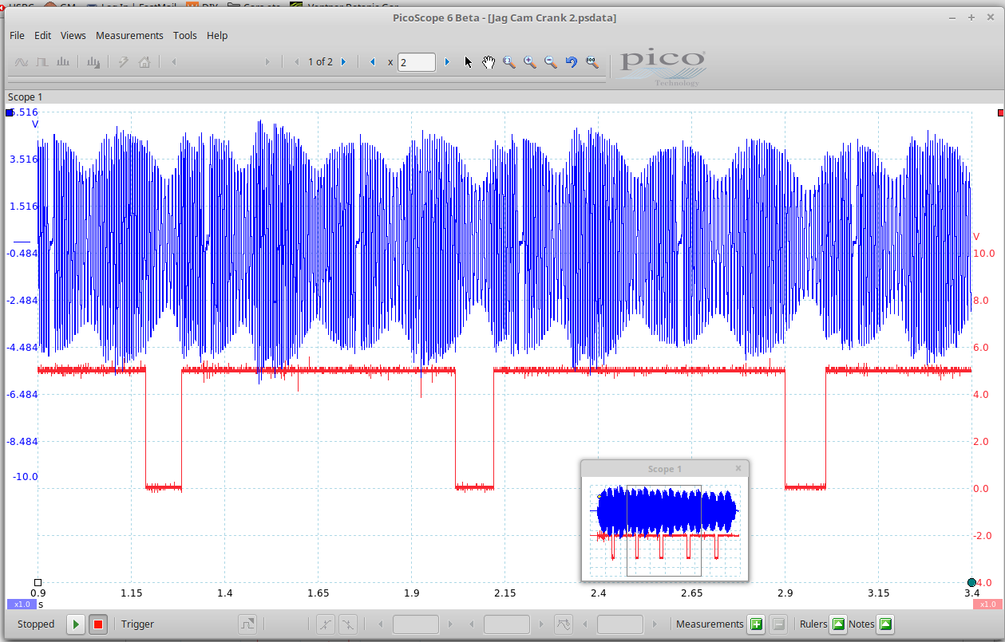Toggle the Rulers legend button
This screenshot has height=642, width=1005.
point(838,624)
